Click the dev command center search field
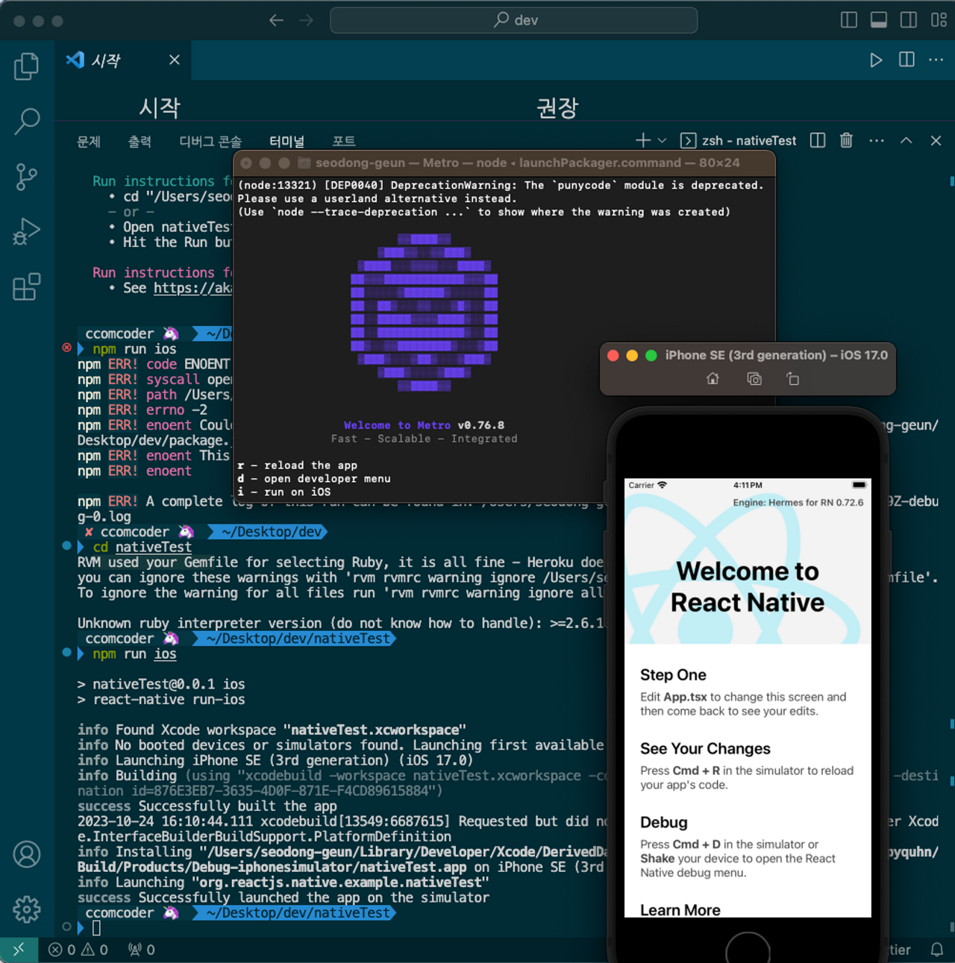This screenshot has height=963, width=955. pyautogui.click(x=513, y=20)
